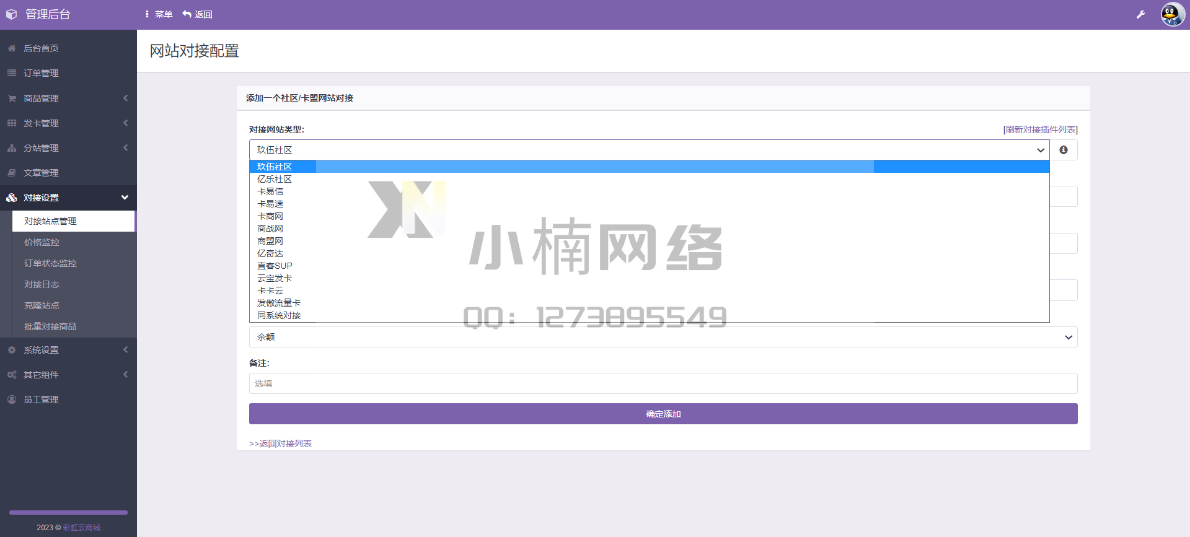Viewport: 1190px width, 537px height.
Task: Click the home icon next to 后台首页
Action: 12,48
